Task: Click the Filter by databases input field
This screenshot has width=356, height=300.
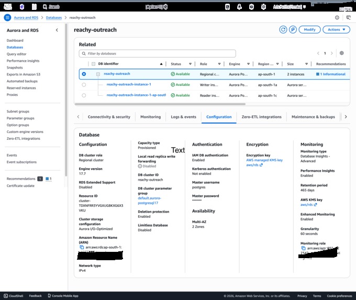Action: coord(158,53)
